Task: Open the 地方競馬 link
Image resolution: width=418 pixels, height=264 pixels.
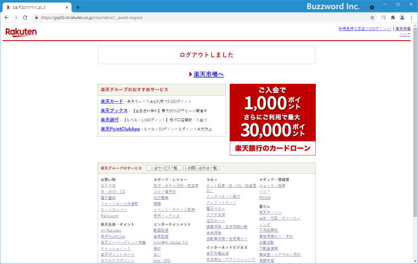Action: (x=161, y=198)
